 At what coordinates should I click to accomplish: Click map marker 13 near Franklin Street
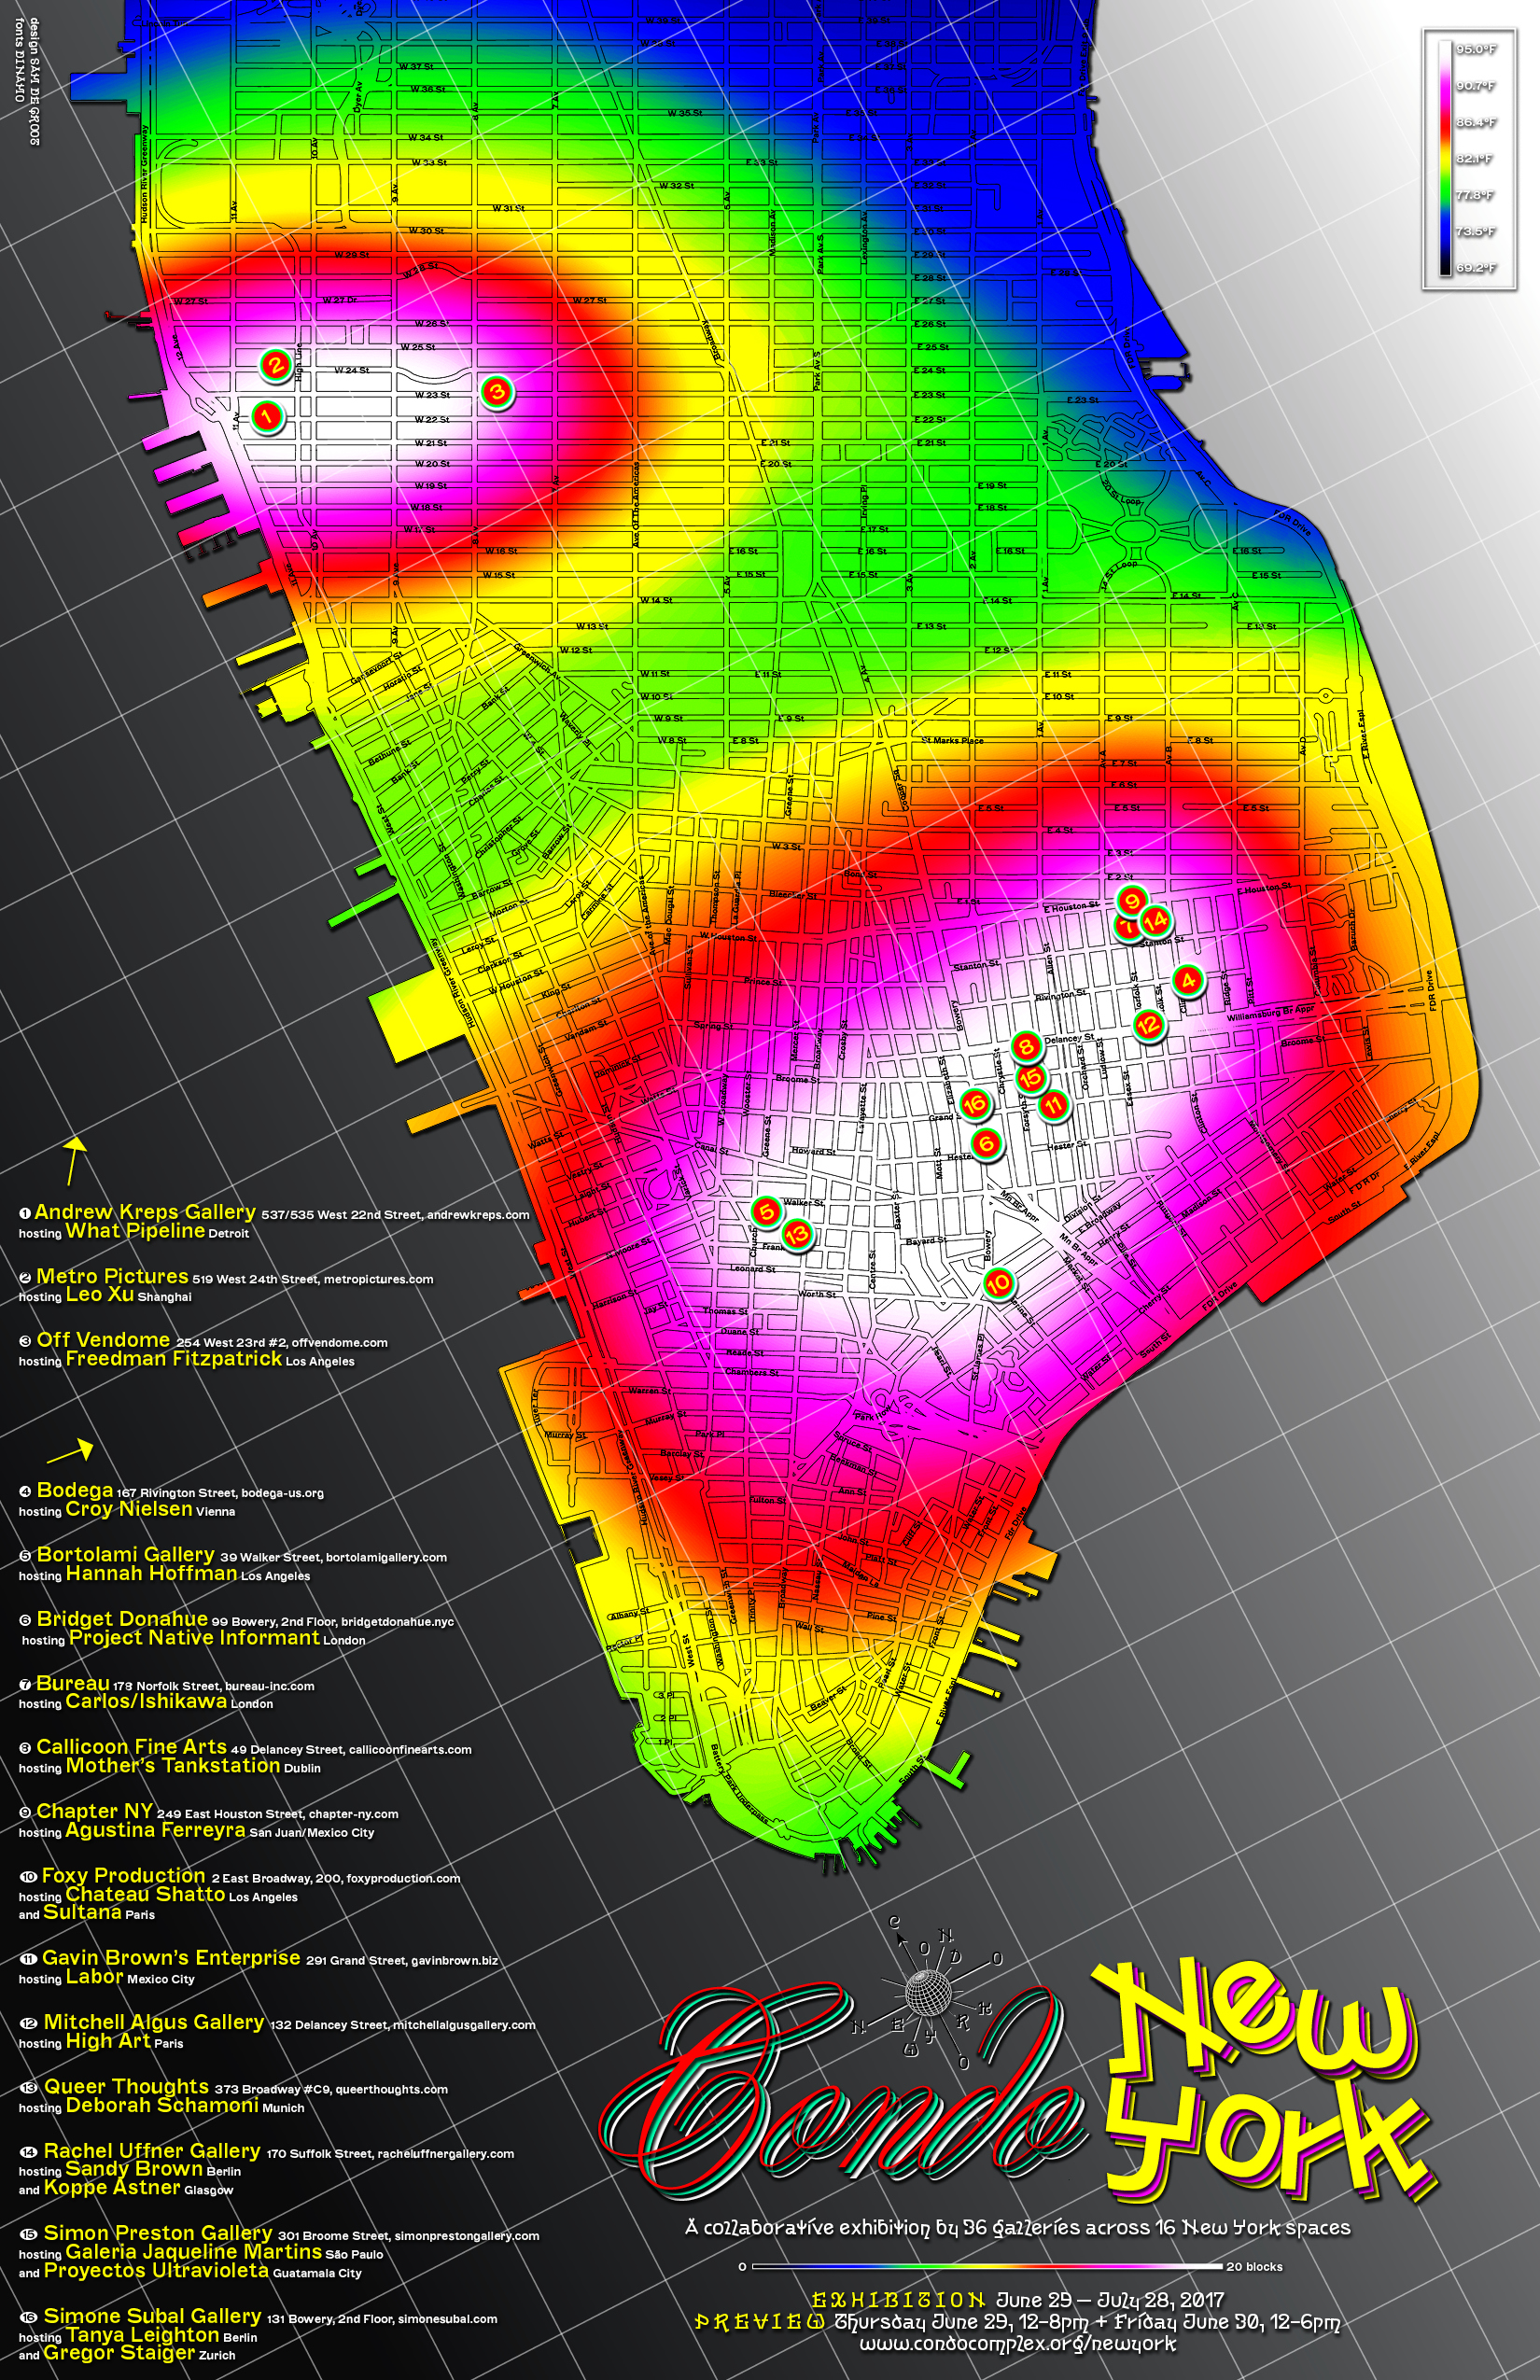pyautogui.click(x=797, y=1235)
